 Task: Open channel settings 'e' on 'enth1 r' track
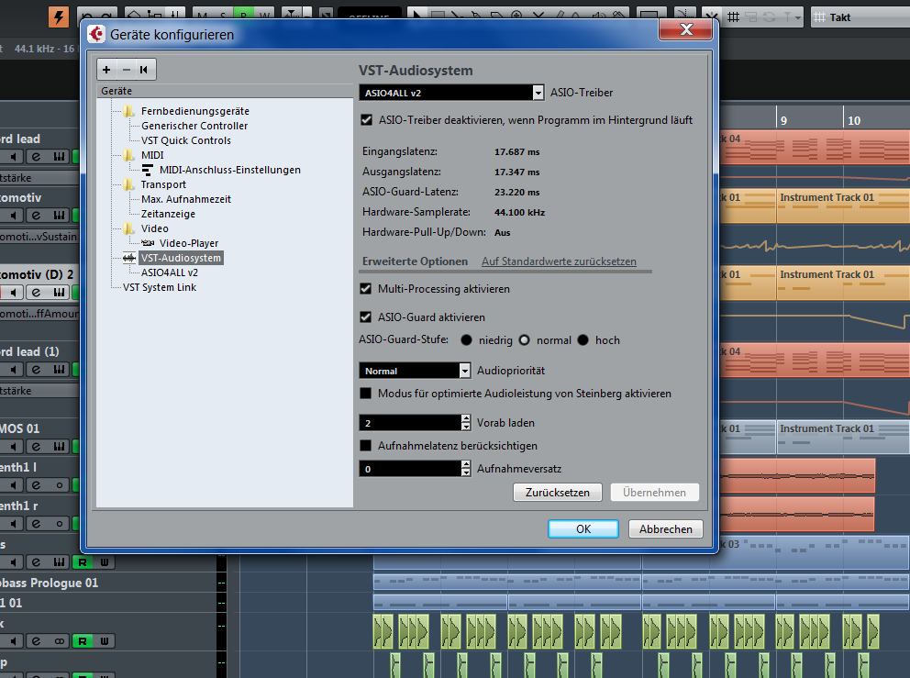36,524
